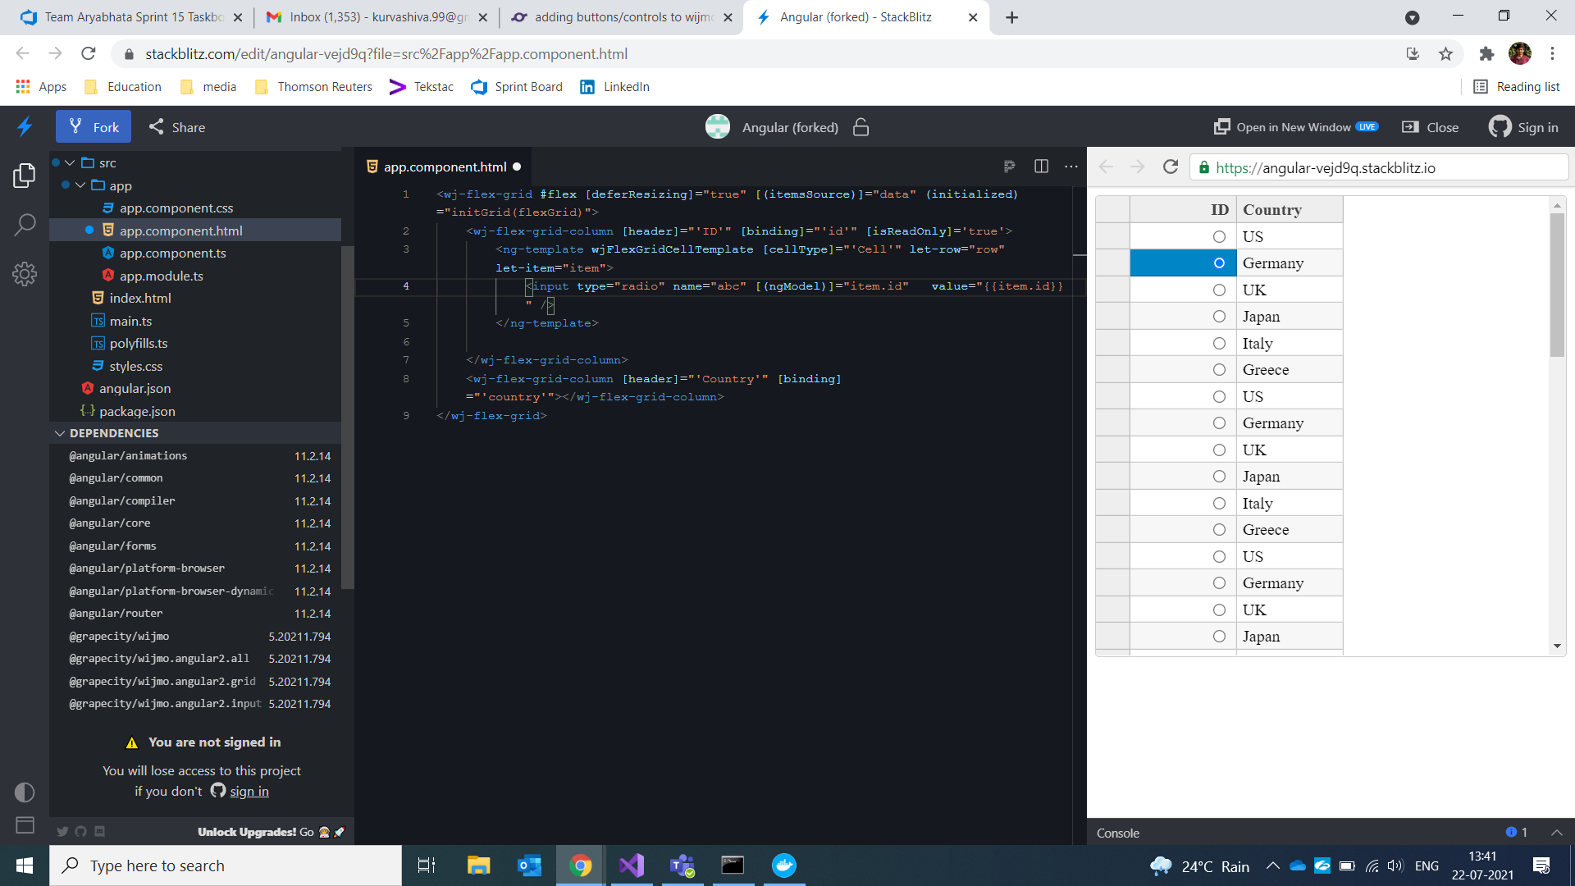The height and width of the screenshot is (886, 1575).
Task: Click install app icon in address bar
Action: (1413, 54)
